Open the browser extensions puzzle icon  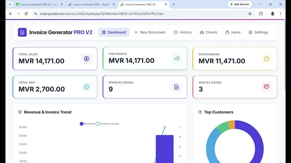(261, 14)
